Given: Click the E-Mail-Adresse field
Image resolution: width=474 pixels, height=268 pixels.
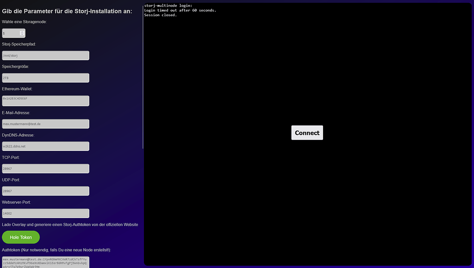Looking at the screenshot, I should pyautogui.click(x=45, y=124).
